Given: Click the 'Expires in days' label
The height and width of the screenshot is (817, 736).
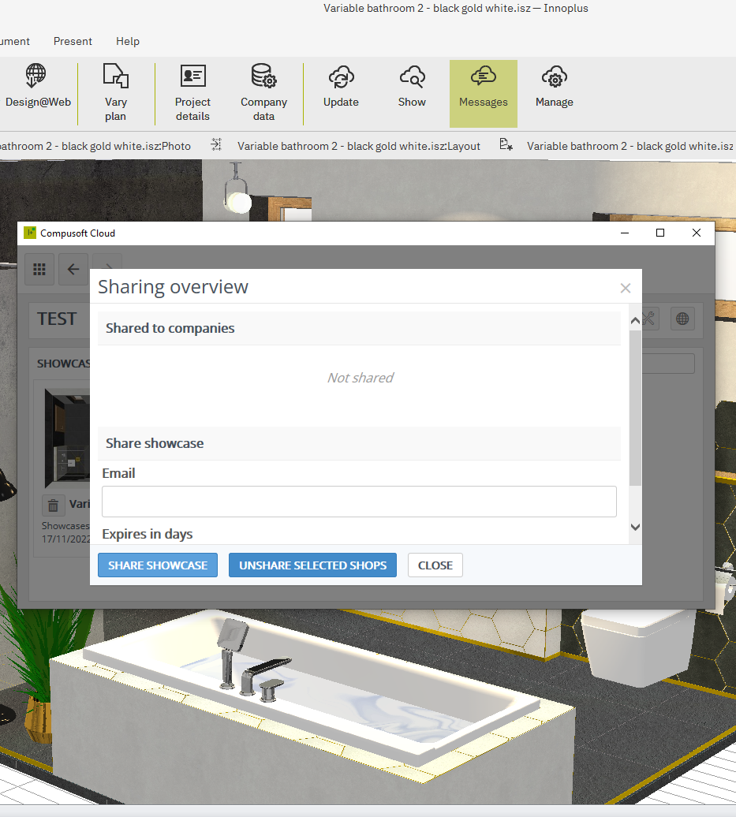Looking at the screenshot, I should pyautogui.click(x=148, y=534).
